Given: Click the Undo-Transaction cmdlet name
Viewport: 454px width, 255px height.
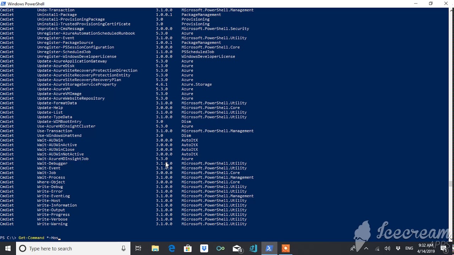Looking at the screenshot, I should (x=56, y=10).
